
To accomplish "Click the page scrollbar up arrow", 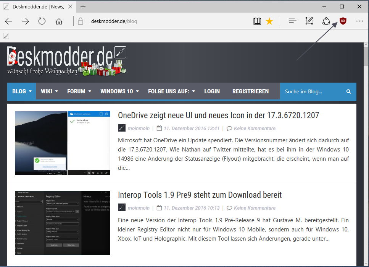I will [x=366, y=45].
